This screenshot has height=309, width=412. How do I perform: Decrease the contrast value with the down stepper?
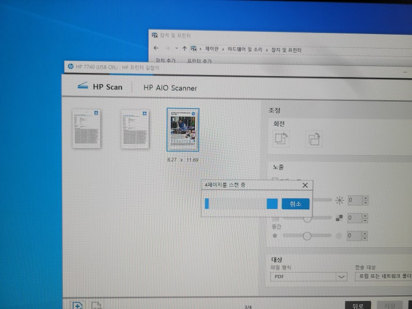(x=365, y=220)
